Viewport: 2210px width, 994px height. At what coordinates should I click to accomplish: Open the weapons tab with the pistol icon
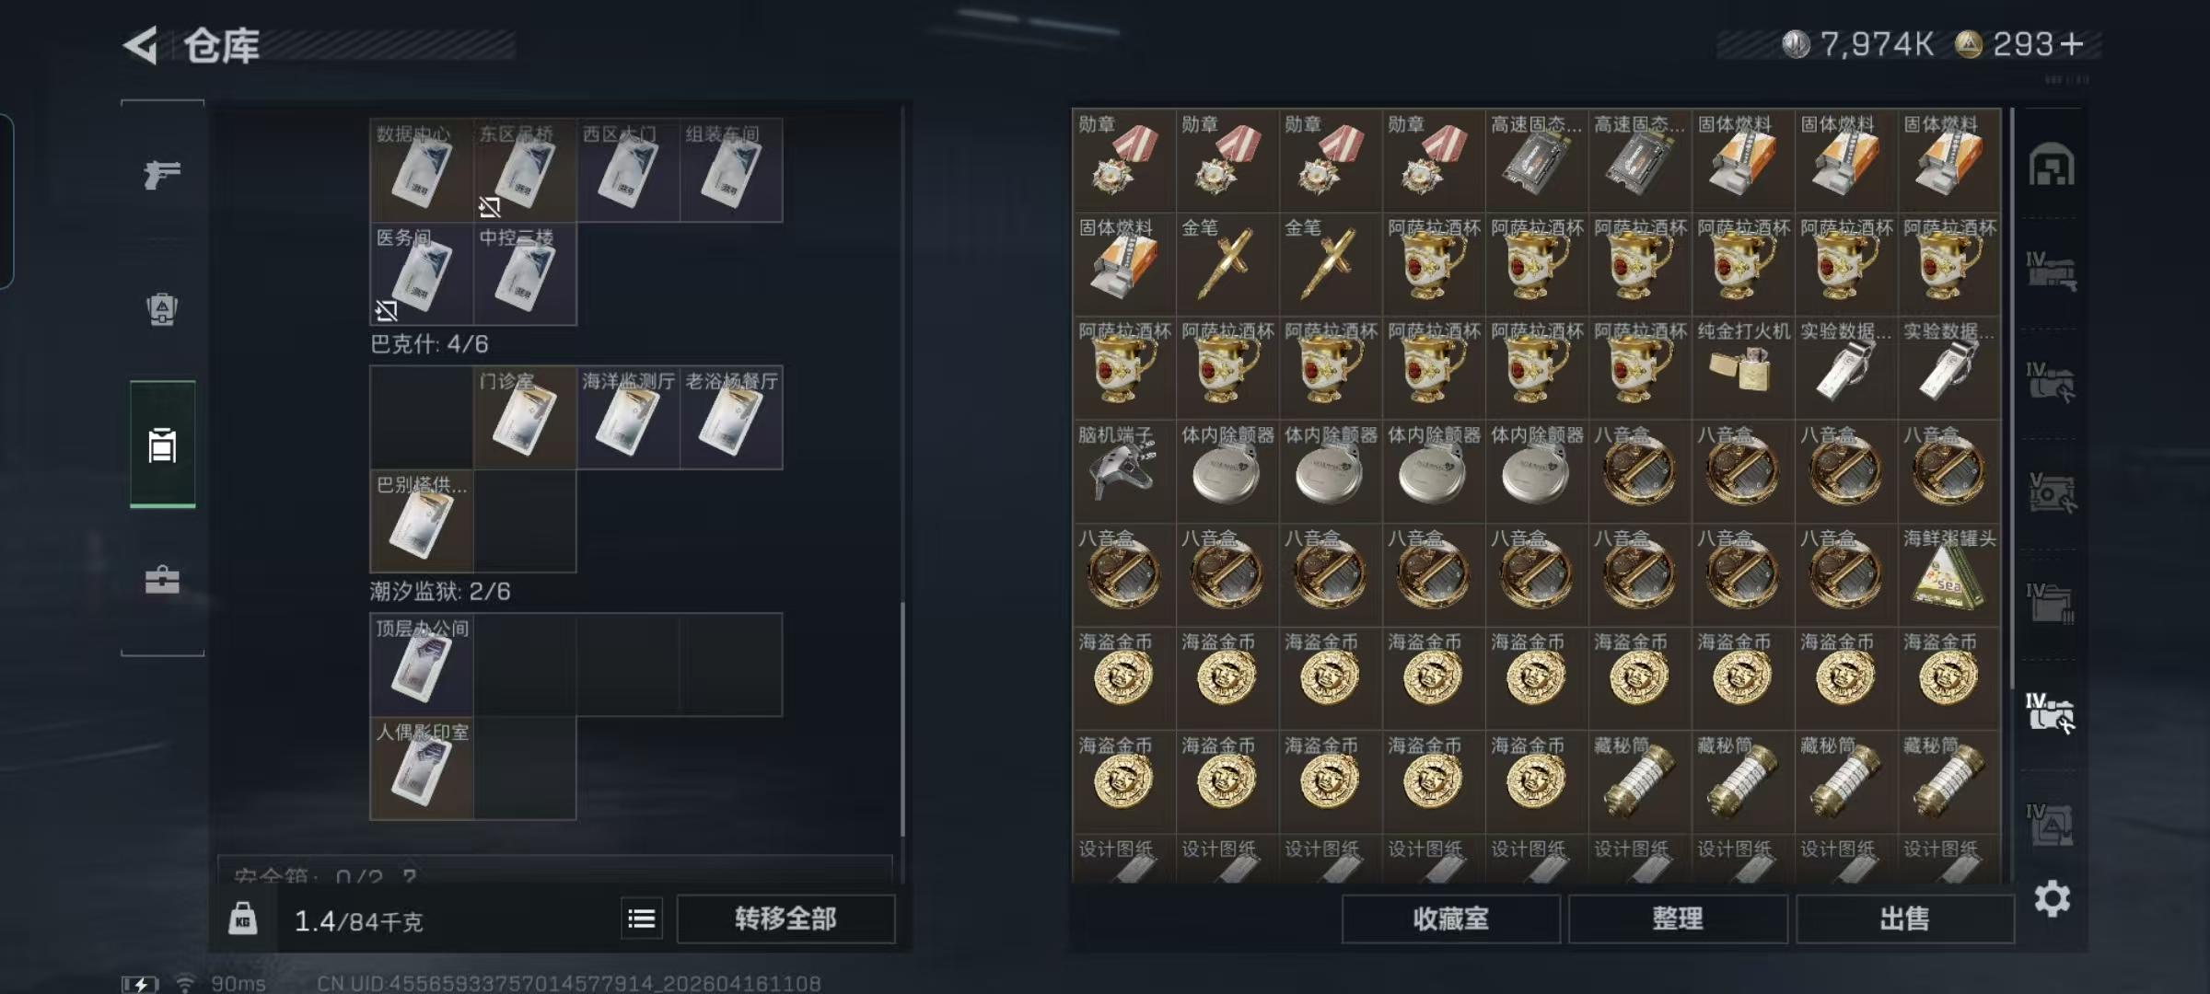(162, 173)
